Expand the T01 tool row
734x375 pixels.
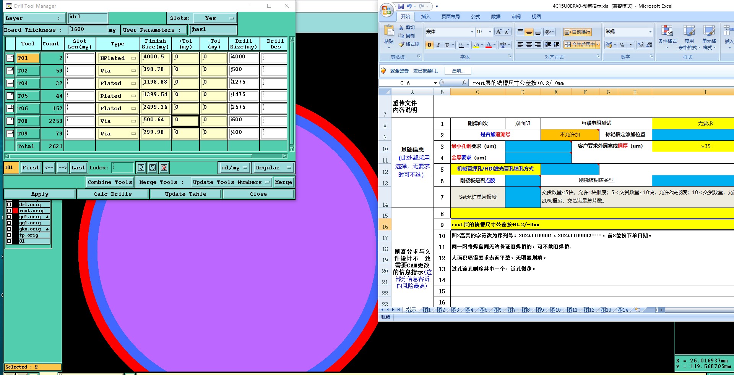click(10, 58)
